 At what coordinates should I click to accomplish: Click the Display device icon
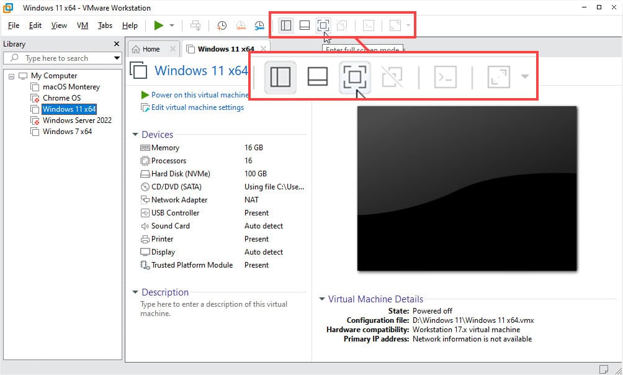[x=145, y=252]
